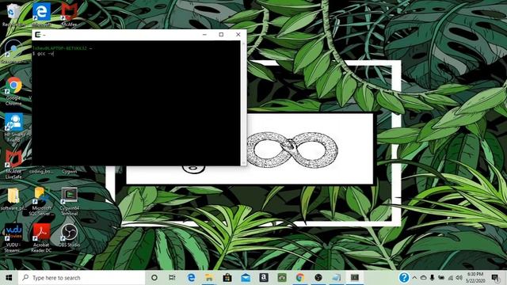Open Microsoft Edge from the taskbar
Screen dimensions: 507x285
pyautogui.click(x=191, y=278)
